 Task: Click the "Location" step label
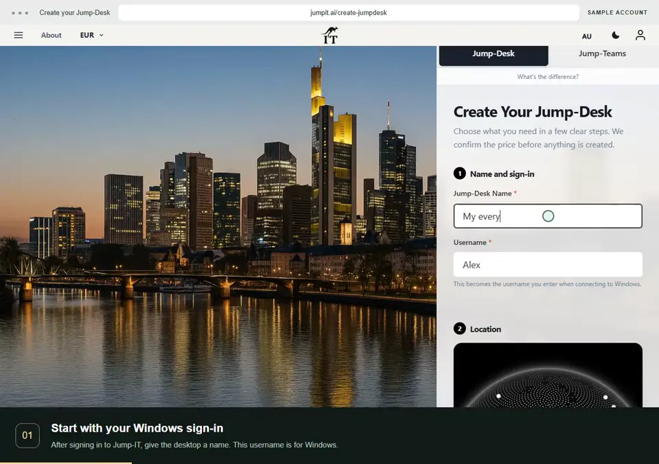click(x=485, y=329)
